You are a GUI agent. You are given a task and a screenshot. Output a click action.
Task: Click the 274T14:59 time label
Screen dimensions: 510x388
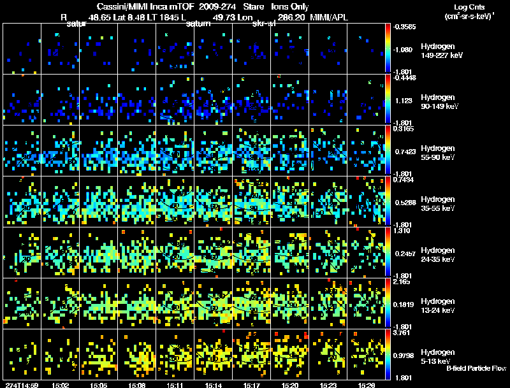click(22, 385)
